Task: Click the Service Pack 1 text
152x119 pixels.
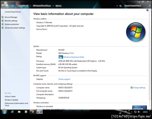Action: (x=42, y=29)
